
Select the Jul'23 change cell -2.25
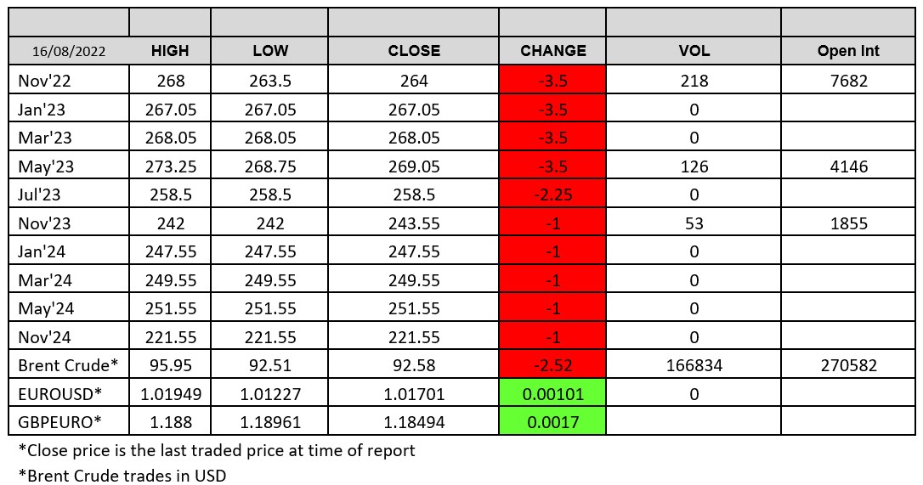552,195
